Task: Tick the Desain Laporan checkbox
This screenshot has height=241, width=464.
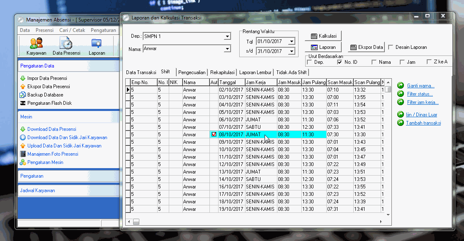Action: point(391,47)
